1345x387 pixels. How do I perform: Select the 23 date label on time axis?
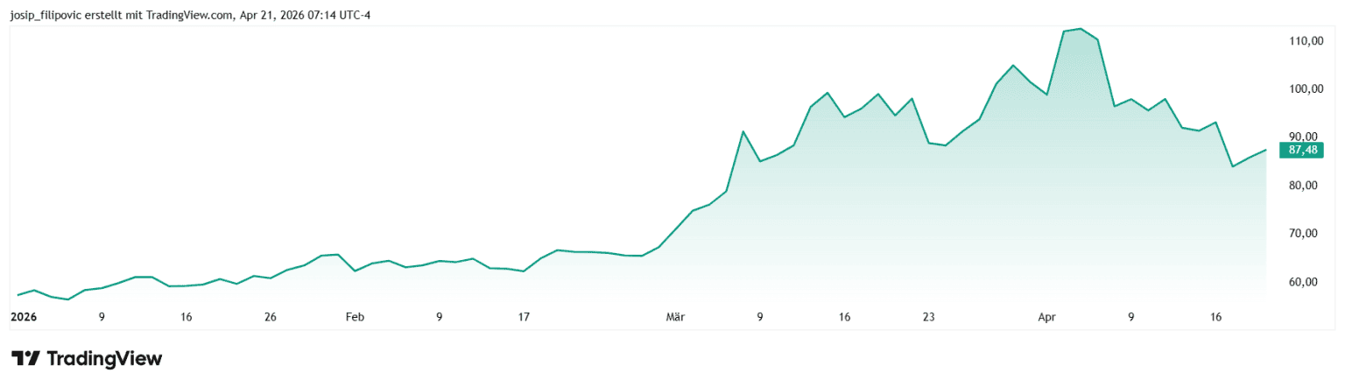click(x=929, y=317)
